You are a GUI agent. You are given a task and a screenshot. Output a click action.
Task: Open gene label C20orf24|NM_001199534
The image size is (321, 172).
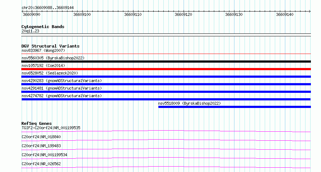[x=44, y=155]
